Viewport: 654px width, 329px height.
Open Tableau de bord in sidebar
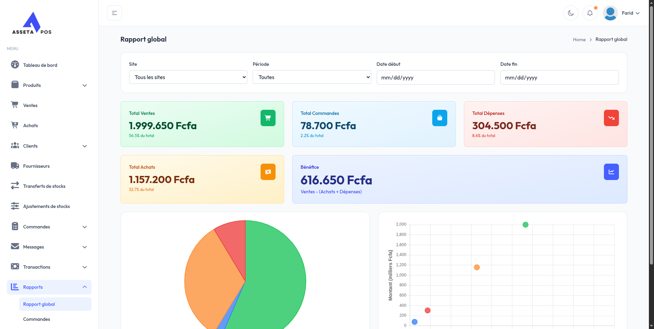point(40,65)
